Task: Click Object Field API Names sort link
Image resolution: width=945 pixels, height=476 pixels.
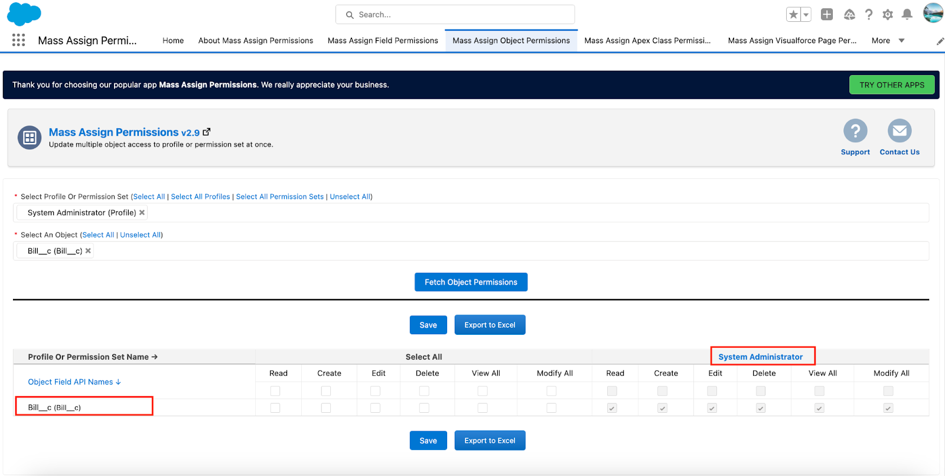Action: pos(74,382)
